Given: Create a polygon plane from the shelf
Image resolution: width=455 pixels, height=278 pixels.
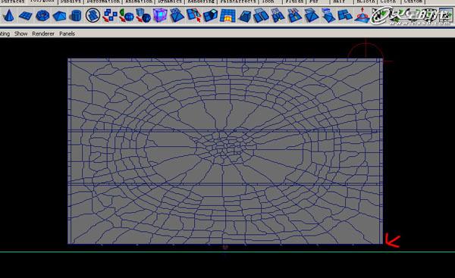Looking at the screenshot, I should coord(26,16).
